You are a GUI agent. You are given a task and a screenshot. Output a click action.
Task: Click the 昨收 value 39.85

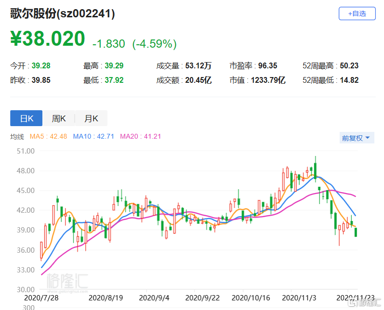point(41,80)
